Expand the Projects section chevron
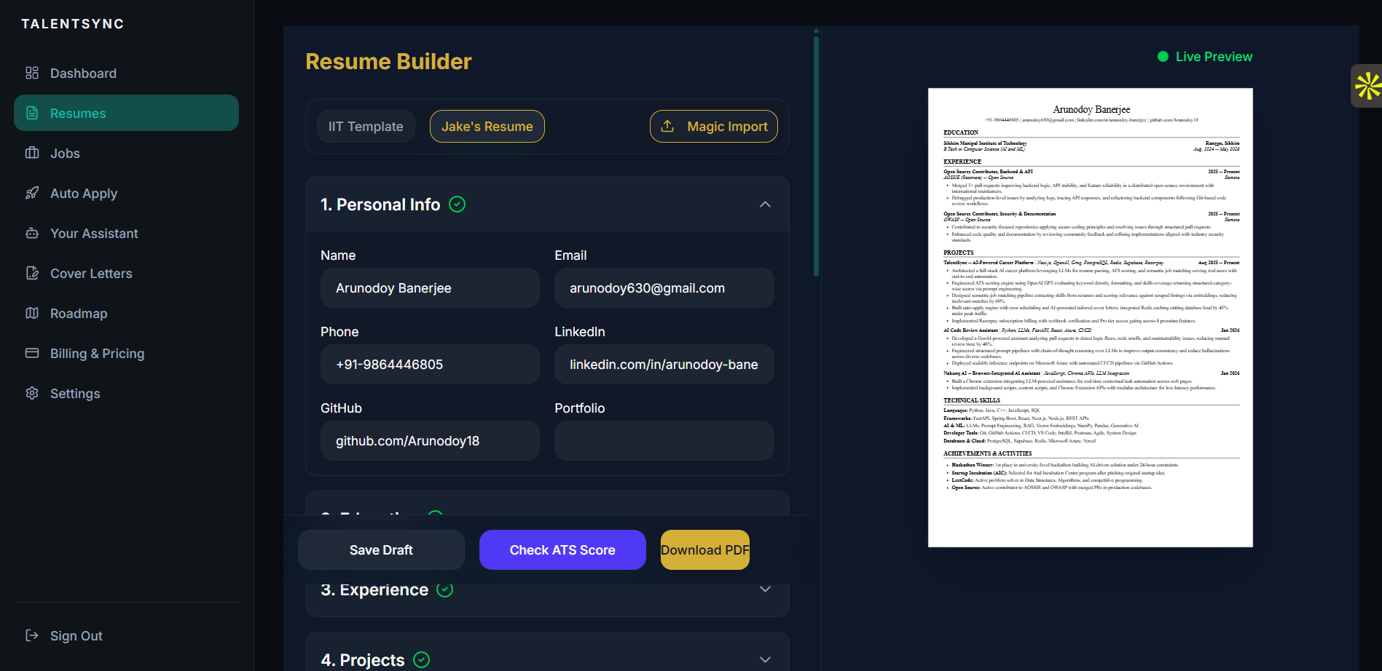The width and height of the screenshot is (1382, 671). 765,659
